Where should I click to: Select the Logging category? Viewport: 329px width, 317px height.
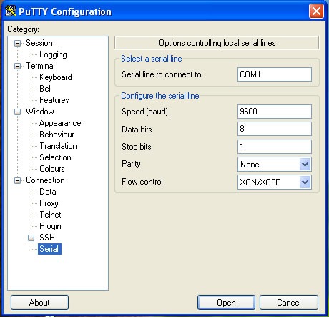pyautogui.click(x=53, y=54)
